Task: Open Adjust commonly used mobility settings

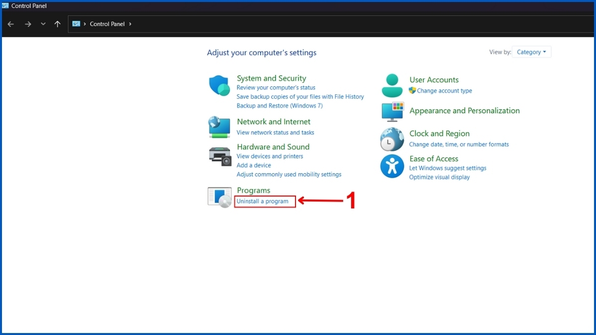Action: [x=289, y=175]
